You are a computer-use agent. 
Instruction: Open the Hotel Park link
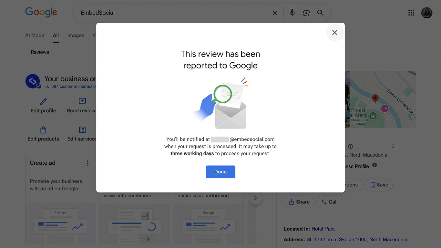pyautogui.click(x=323, y=229)
